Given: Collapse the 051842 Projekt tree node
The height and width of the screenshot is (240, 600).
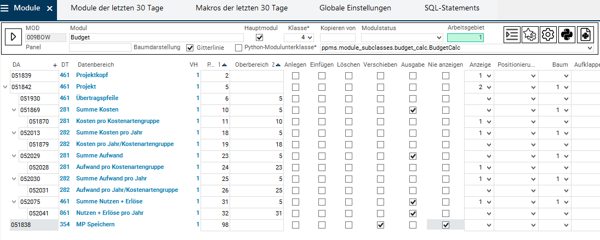Looking at the screenshot, I should tap(5, 87).
